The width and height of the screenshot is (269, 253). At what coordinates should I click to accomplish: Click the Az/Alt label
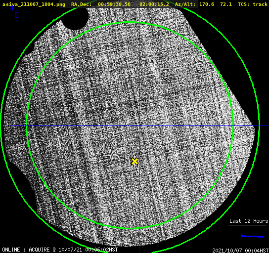185,4
